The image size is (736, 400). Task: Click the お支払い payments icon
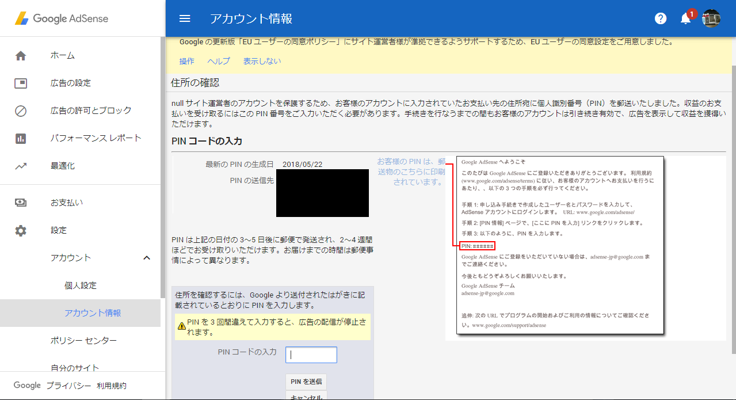point(21,203)
